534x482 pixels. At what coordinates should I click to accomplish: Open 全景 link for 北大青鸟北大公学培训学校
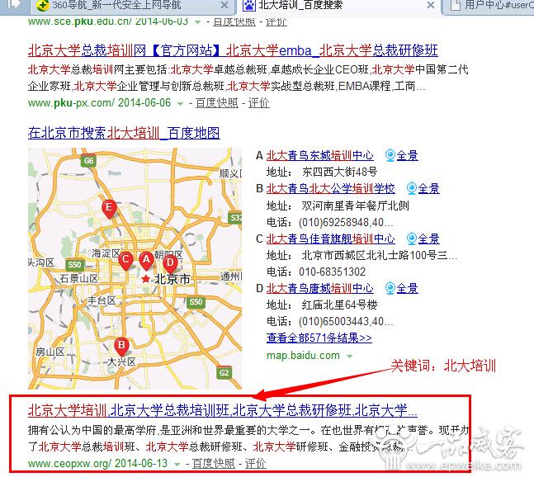pyautogui.click(x=428, y=189)
